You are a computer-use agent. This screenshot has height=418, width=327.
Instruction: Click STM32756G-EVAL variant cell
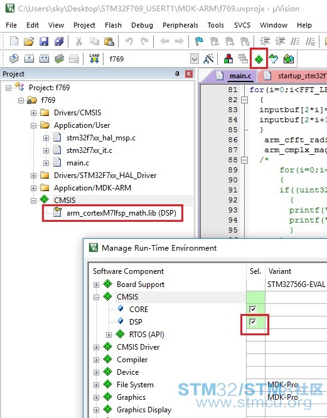coord(296,284)
